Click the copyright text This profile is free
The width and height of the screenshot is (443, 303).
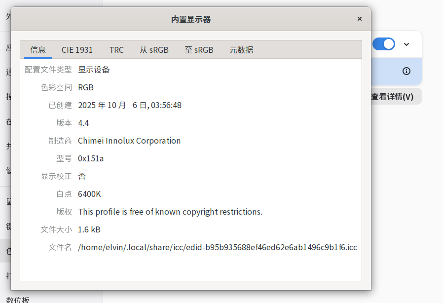[x=170, y=212]
